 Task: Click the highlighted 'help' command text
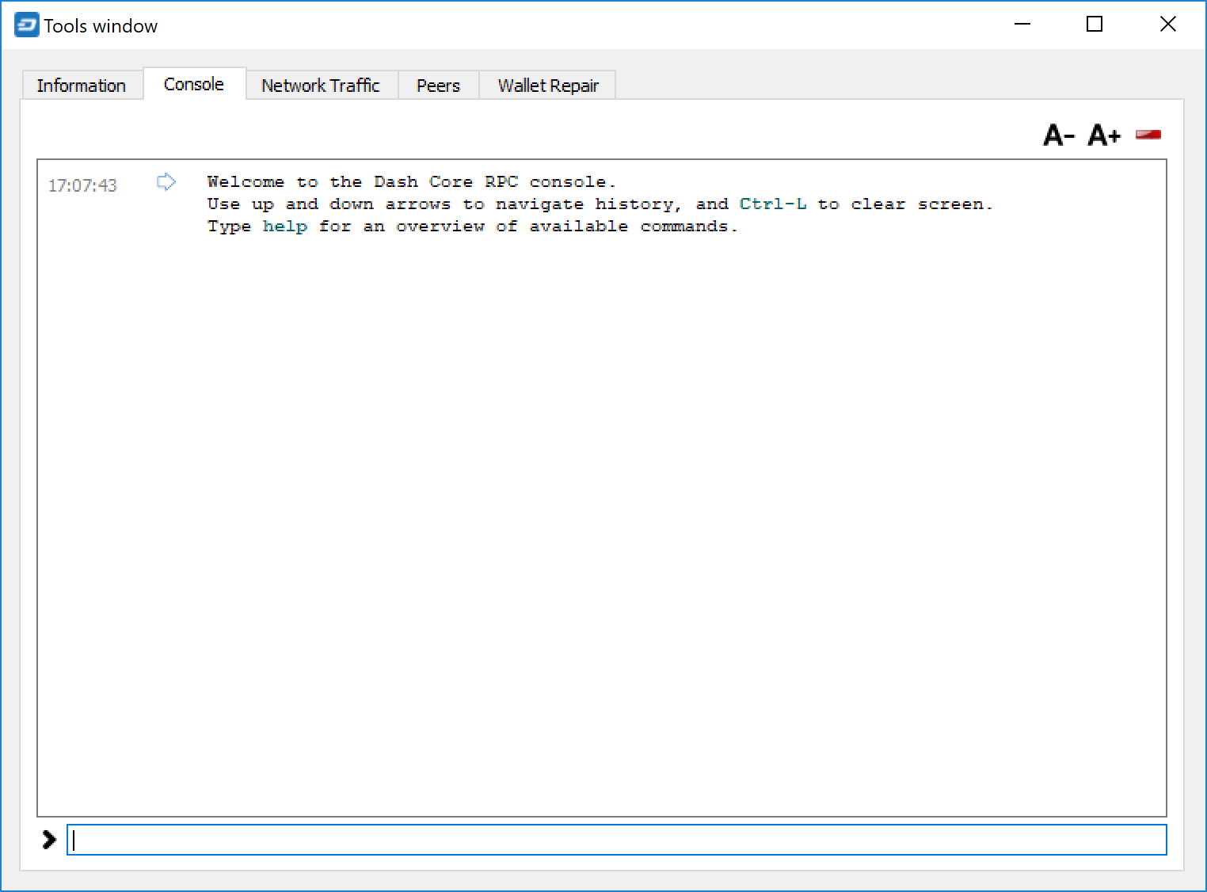point(285,227)
